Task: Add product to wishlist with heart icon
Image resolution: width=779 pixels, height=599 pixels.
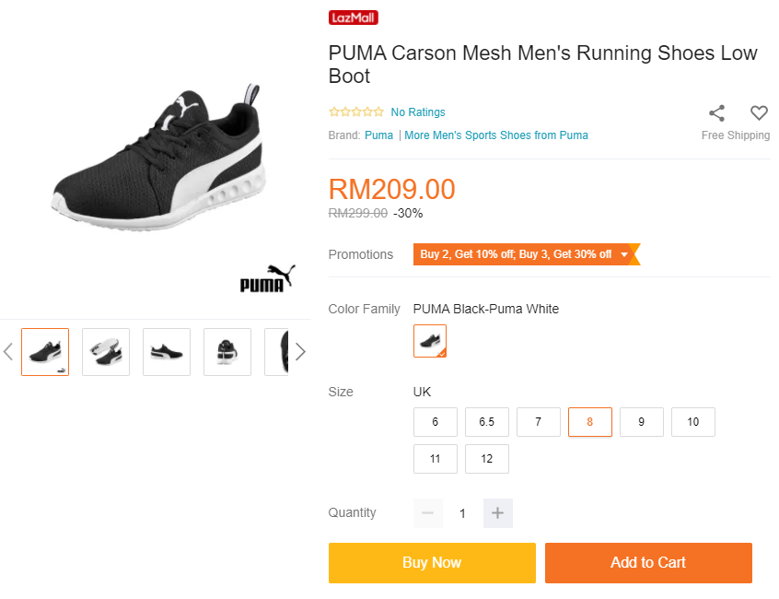Action: (759, 113)
